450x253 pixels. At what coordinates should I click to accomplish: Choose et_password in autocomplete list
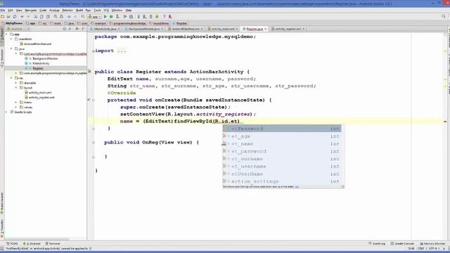pos(282,151)
